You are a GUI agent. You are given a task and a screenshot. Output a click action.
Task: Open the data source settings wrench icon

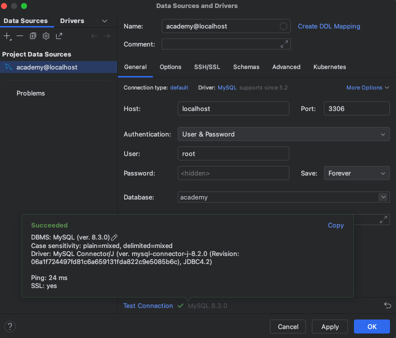pyautogui.click(x=46, y=36)
